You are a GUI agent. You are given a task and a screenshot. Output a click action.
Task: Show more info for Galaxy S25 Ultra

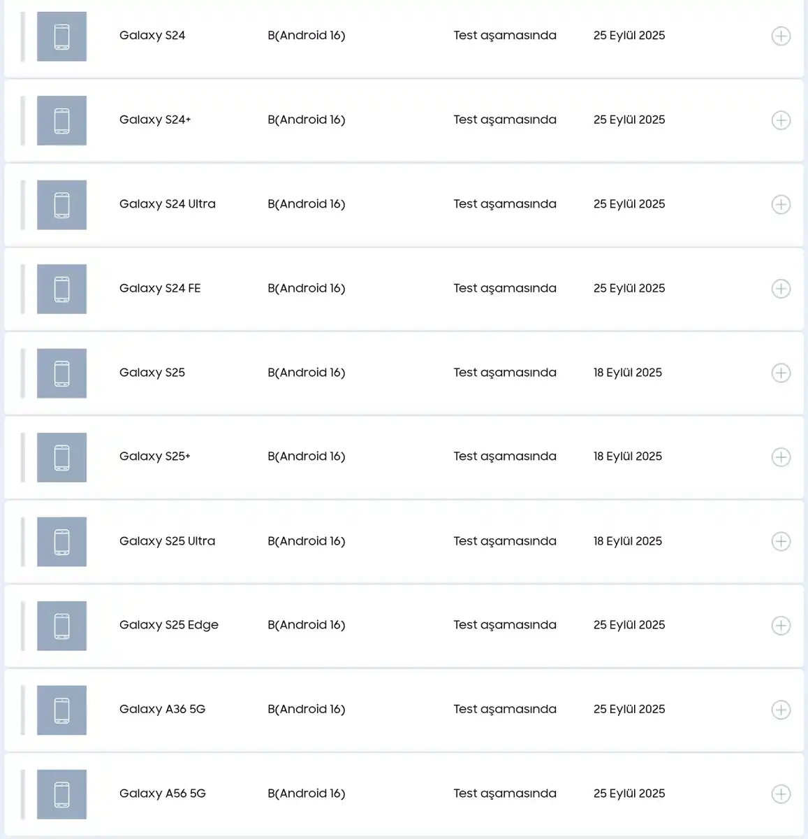pos(781,541)
